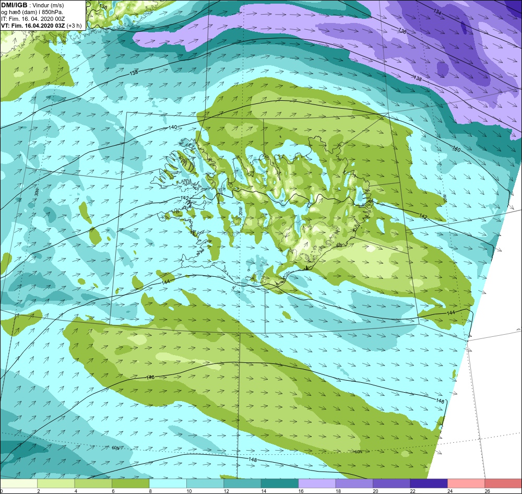Image resolution: width=522 pixels, height=494 pixels.
Task: Click the light pink 24–26 m/s legend swatch
Action: 466,484
